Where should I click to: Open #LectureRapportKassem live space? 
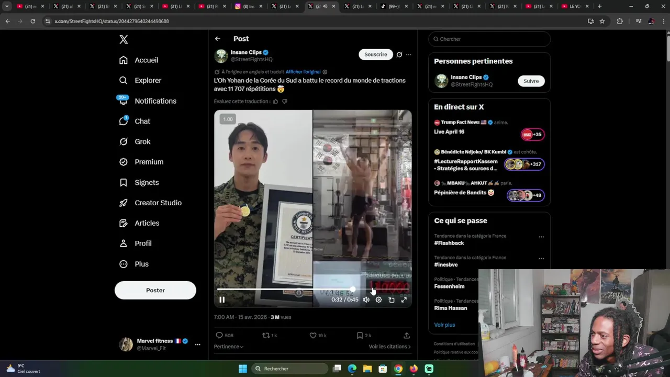pos(489,161)
